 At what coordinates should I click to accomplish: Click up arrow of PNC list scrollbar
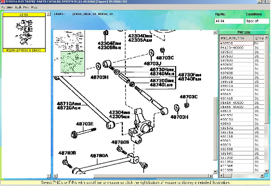[266, 37]
